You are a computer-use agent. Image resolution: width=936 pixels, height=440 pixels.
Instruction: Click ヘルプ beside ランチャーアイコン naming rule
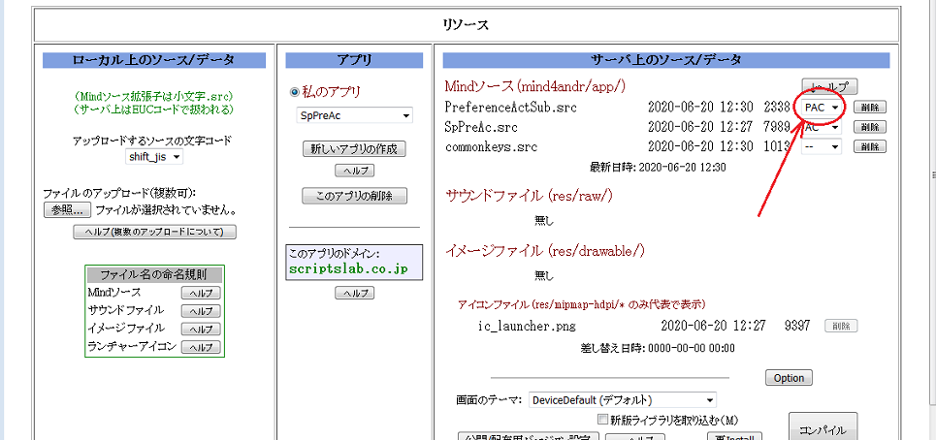click(201, 346)
